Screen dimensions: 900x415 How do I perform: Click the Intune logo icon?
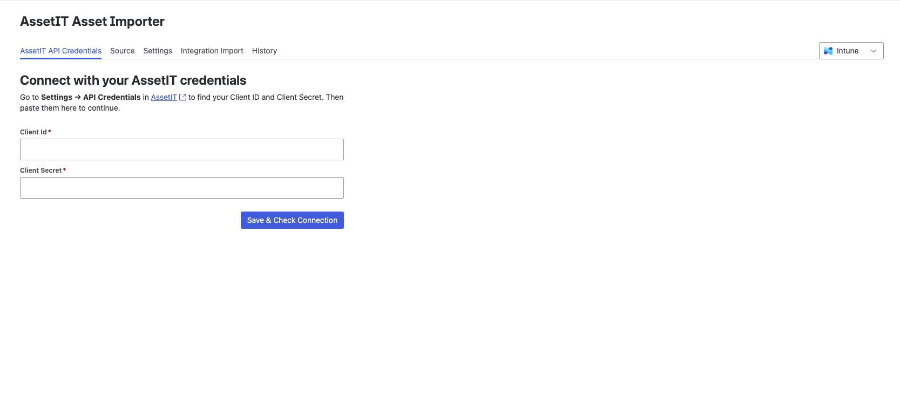tap(828, 51)
